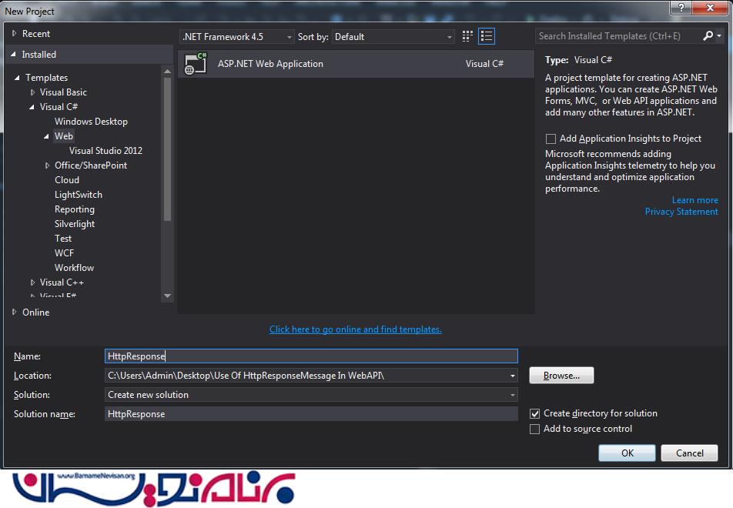Click the go online and find templates link
Screen dimensions: 733x508
tap(355, 329)
